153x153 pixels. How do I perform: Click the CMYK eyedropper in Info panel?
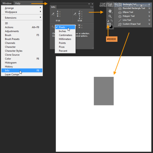[75, 14]
